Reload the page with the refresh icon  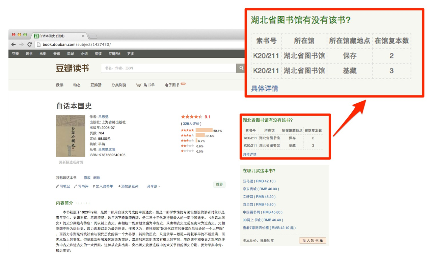tap(29, 45)
